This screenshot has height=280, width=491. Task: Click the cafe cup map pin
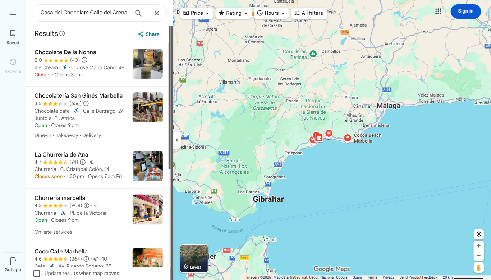point(319,137)
